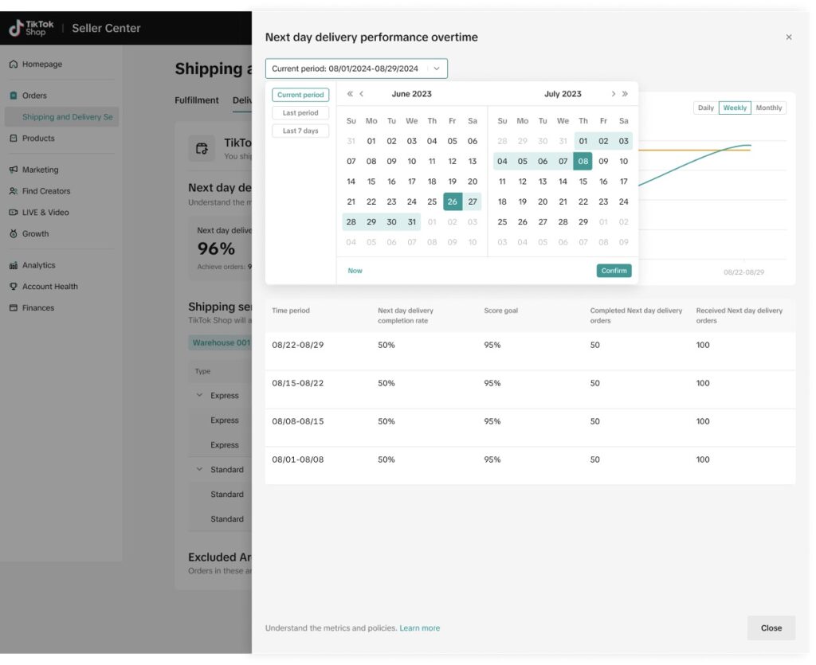The width and height of the screenshot is (816, 665).
Task: Confirm the selected date range
Action: (x=614, y=270)
